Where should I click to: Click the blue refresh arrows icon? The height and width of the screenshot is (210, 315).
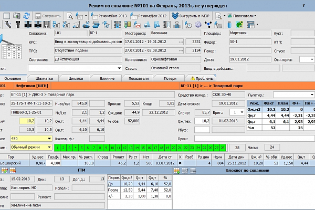pos(27,16)
